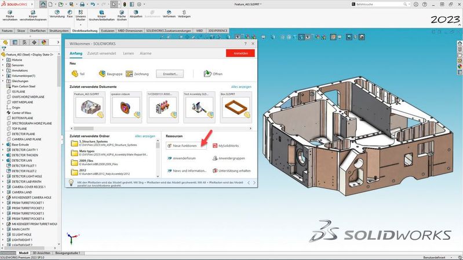Select the Fläche löschen tool
Viewport: 463px width, 260px height.
(122, 16)
